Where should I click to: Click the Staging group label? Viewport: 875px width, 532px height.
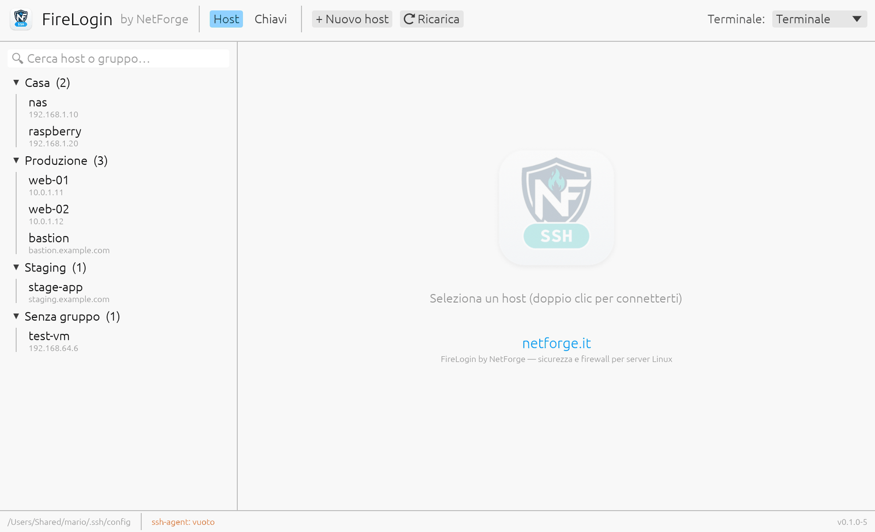pos(45,268)
